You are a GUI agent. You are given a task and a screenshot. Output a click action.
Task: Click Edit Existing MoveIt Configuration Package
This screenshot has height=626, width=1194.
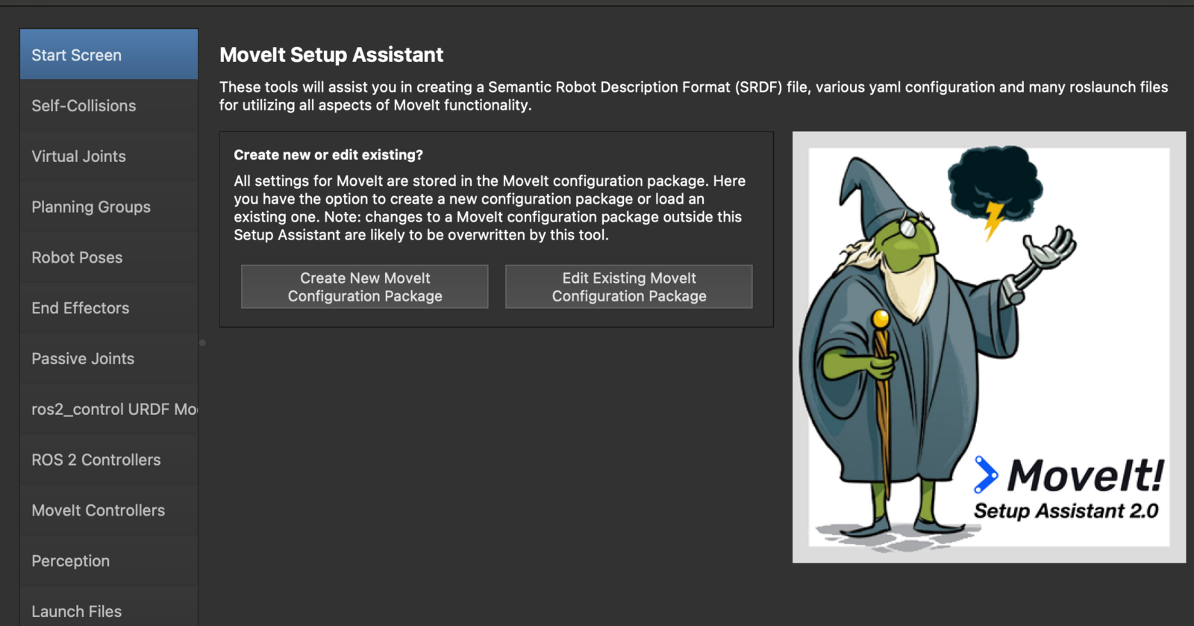(629, 287)
